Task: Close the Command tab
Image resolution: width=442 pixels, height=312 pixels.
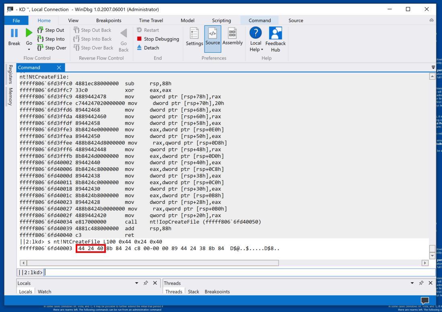Action: [59, 68]
